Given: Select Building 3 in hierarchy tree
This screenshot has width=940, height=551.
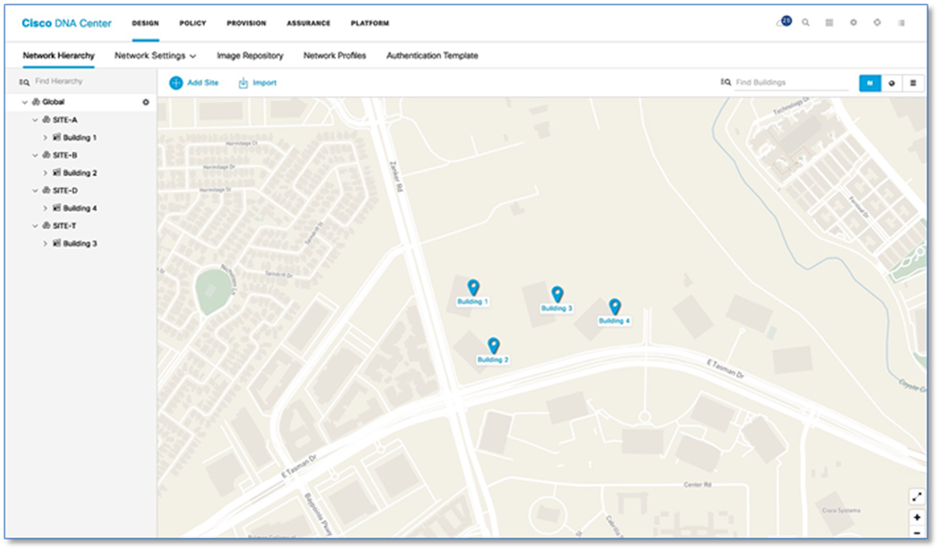Looking at the screenshot, I should click(x=80, y=244).
